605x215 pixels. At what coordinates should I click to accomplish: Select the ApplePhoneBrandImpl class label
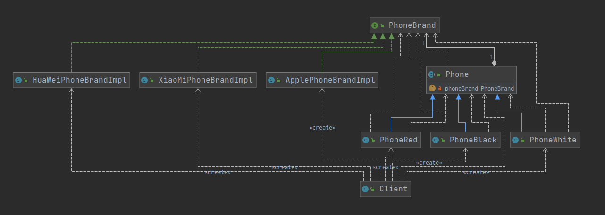330,80
